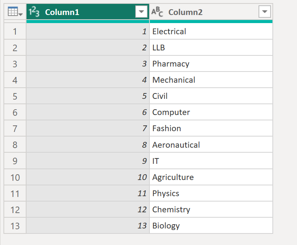Viewport: 297px width, 245px height.
Task: Select row number 13
Action: 15,226
